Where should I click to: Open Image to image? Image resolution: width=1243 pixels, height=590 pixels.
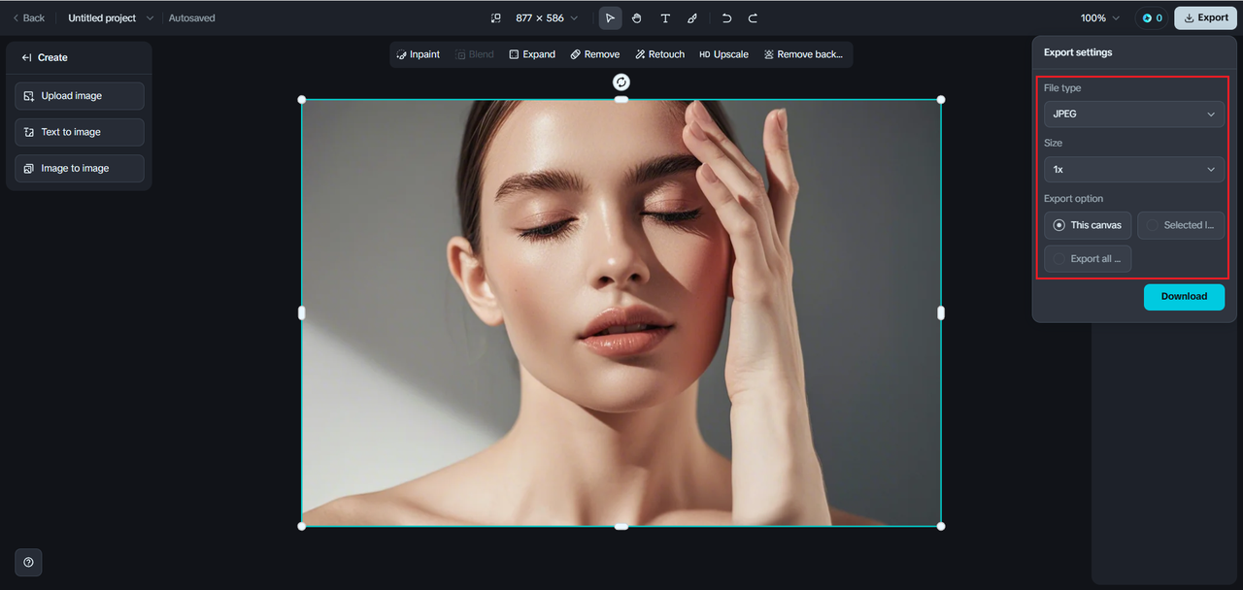click(80, 168)
